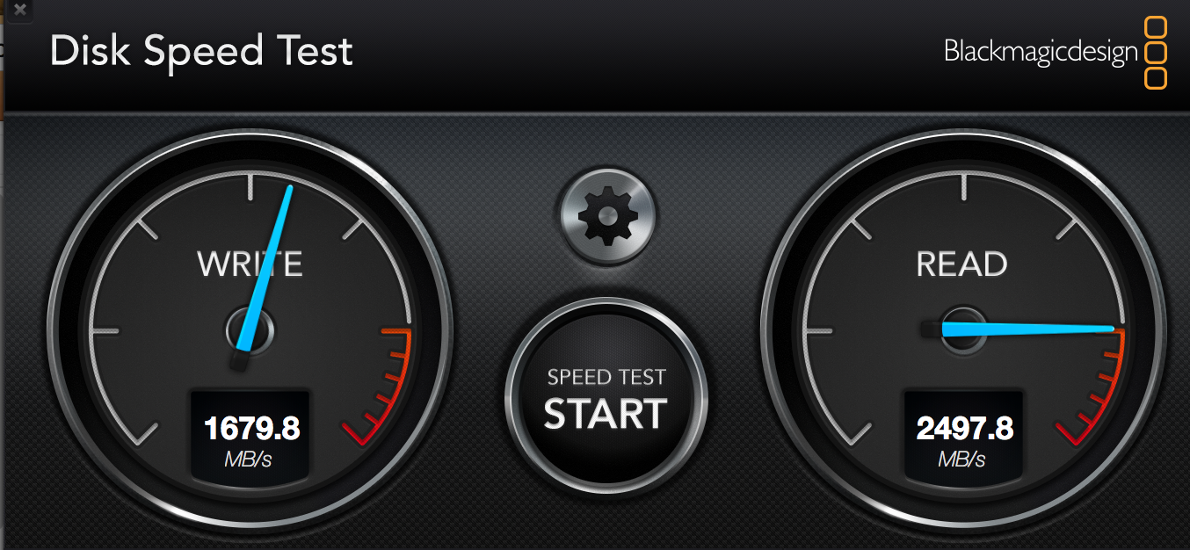Click the top tick mark of read gauge
The height and width of the screenshot is (550, 1190).
(x=963, y=185)
